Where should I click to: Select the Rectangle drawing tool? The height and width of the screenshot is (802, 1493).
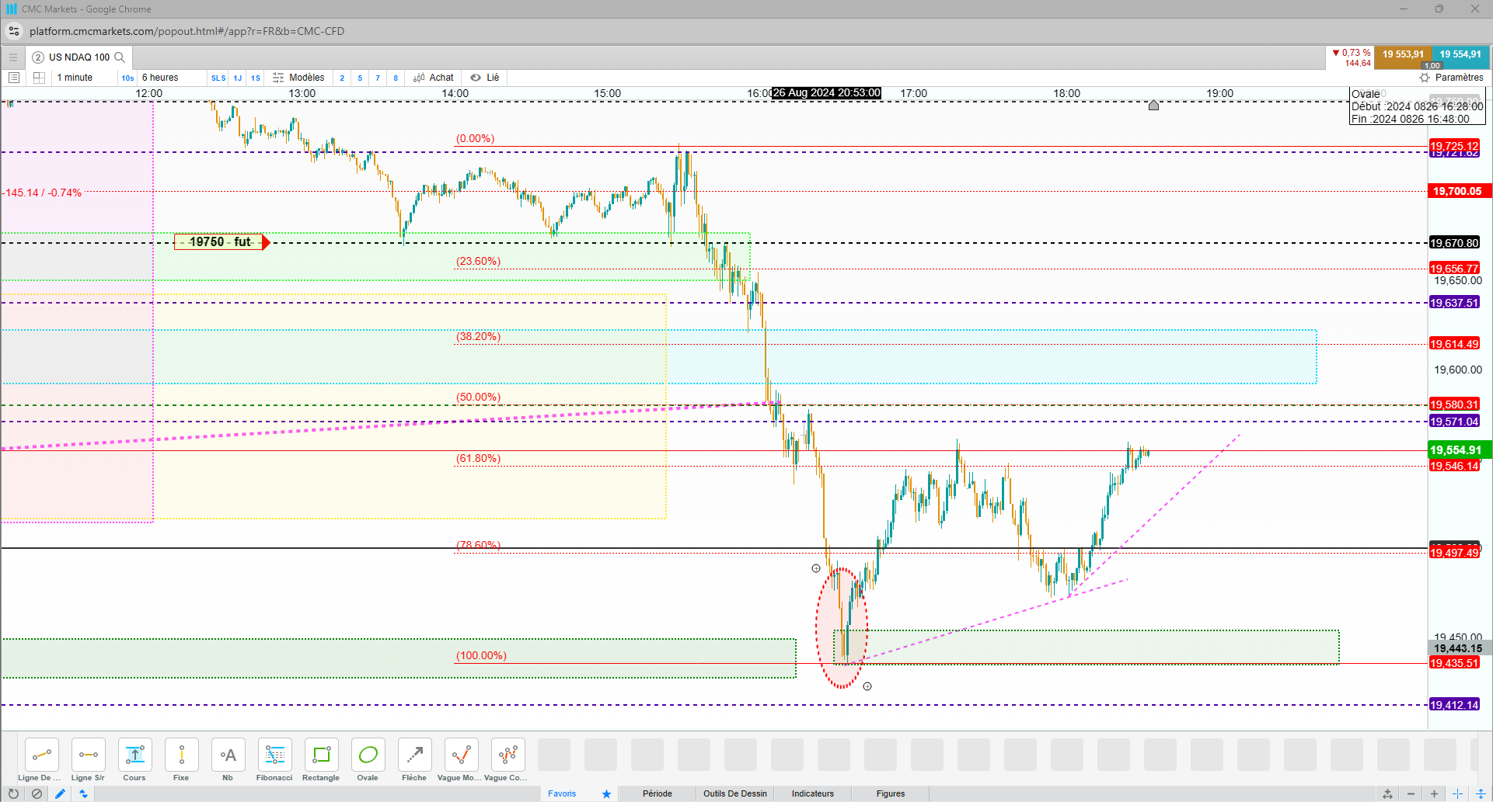click(x=321, y=755)
